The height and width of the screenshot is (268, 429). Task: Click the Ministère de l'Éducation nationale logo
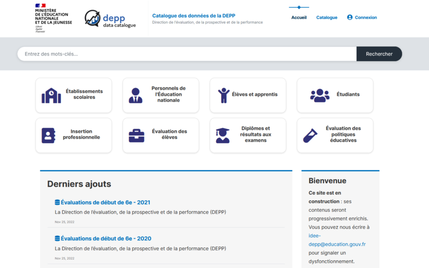point(53,18)
